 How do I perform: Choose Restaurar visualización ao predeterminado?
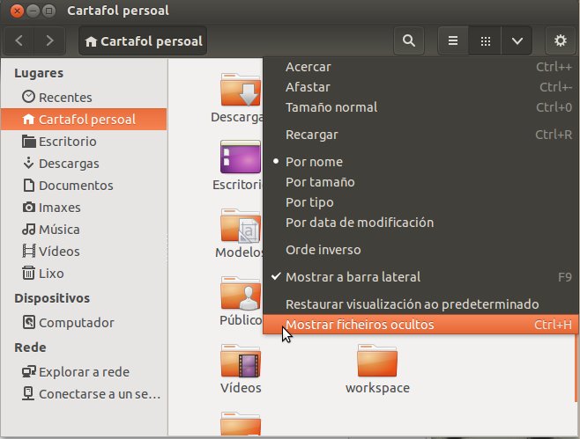click(420, 304)
